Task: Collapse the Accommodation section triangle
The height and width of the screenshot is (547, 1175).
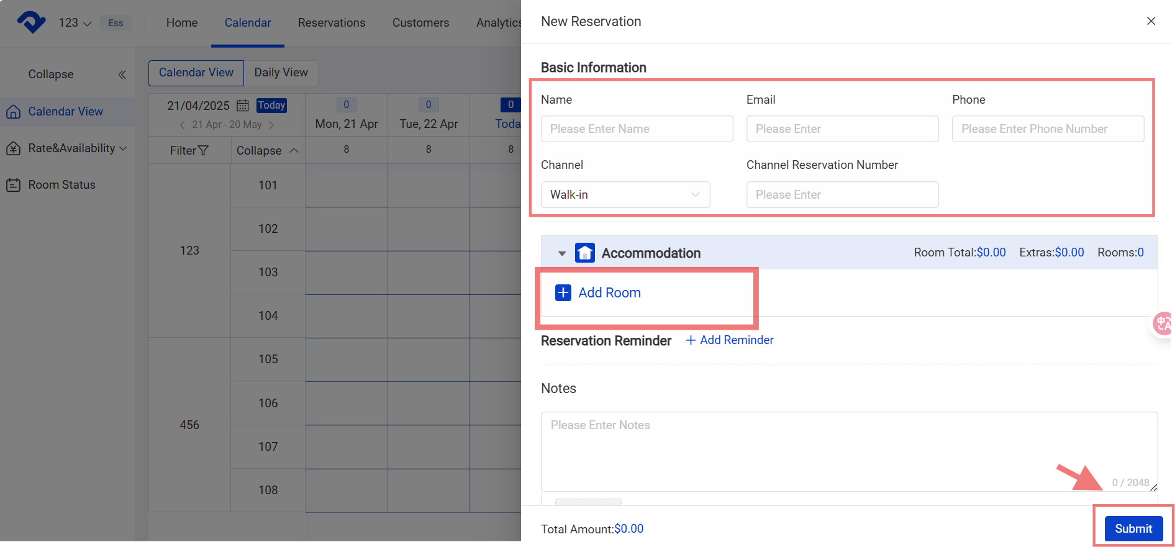Action: (x=561, y=253)
